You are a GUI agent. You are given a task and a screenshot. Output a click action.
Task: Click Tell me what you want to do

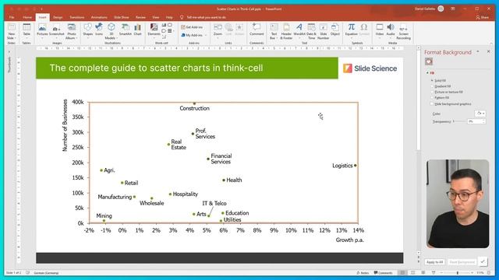pos(206,17)
